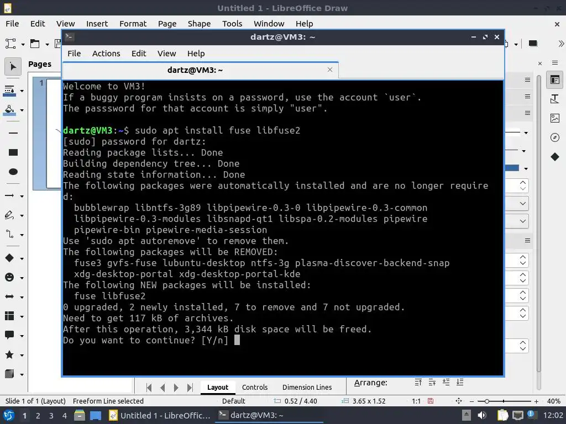Open the Fill Color dropdown arrow
The width and height of the screenshot is (566, 424).
point(22,110)
